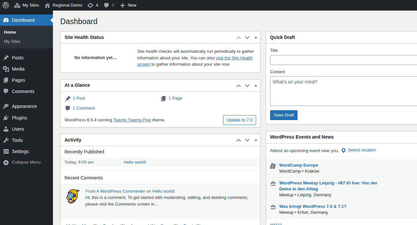The width and height of the screenshot is (417, 225).
Task: Toggle At a Glance panel
Action: (255, 85)
